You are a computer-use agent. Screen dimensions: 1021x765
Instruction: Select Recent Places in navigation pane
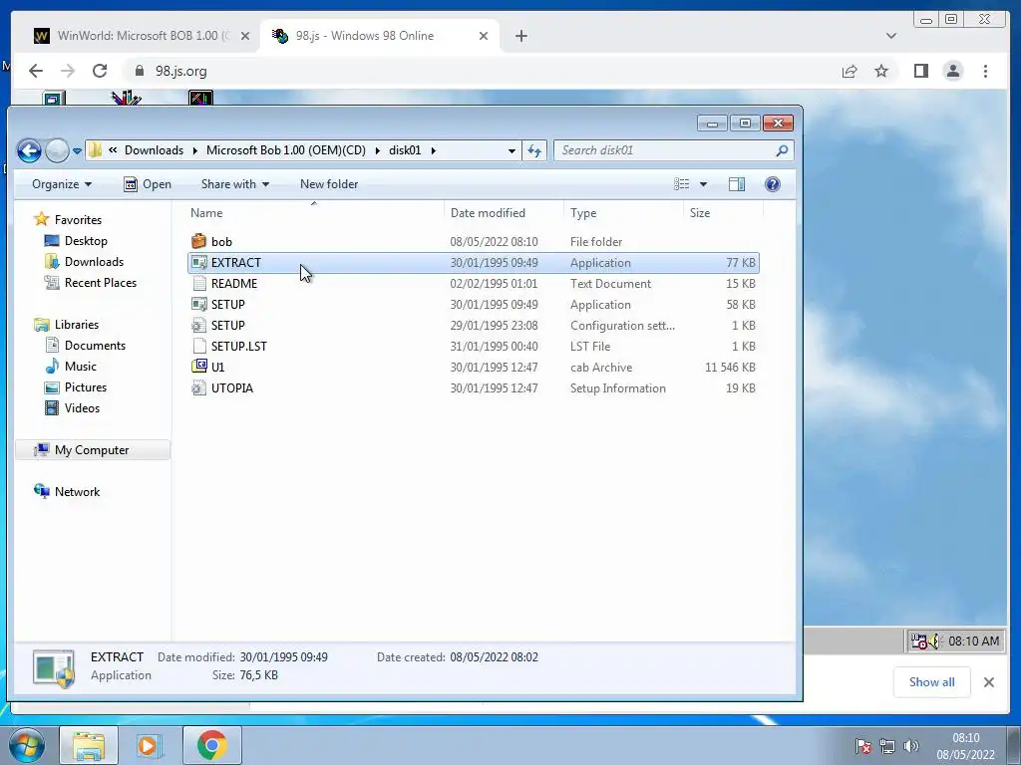101,282
